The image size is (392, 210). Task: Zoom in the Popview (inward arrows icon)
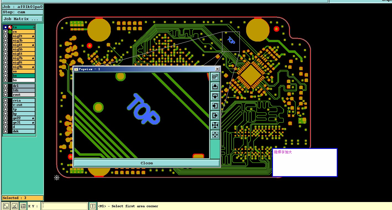point(215,125)
